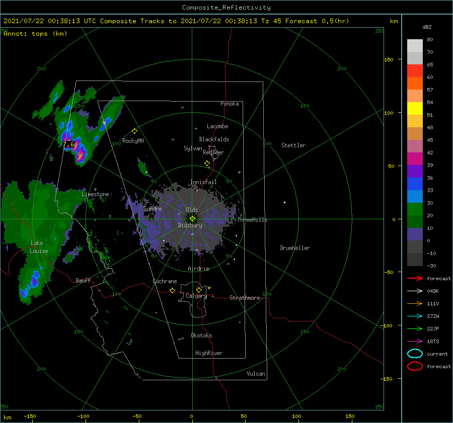Pick the red swatch in dBZ legend

(x=415, y=71)
